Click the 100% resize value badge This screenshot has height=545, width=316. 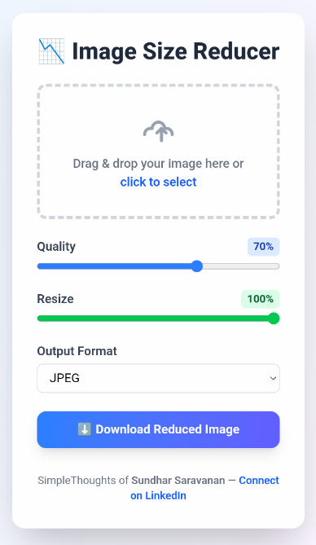click(261, 299)
